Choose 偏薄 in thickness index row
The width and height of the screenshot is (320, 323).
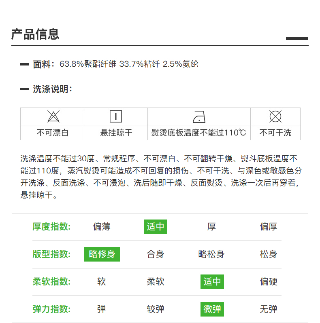click(102, 227)
